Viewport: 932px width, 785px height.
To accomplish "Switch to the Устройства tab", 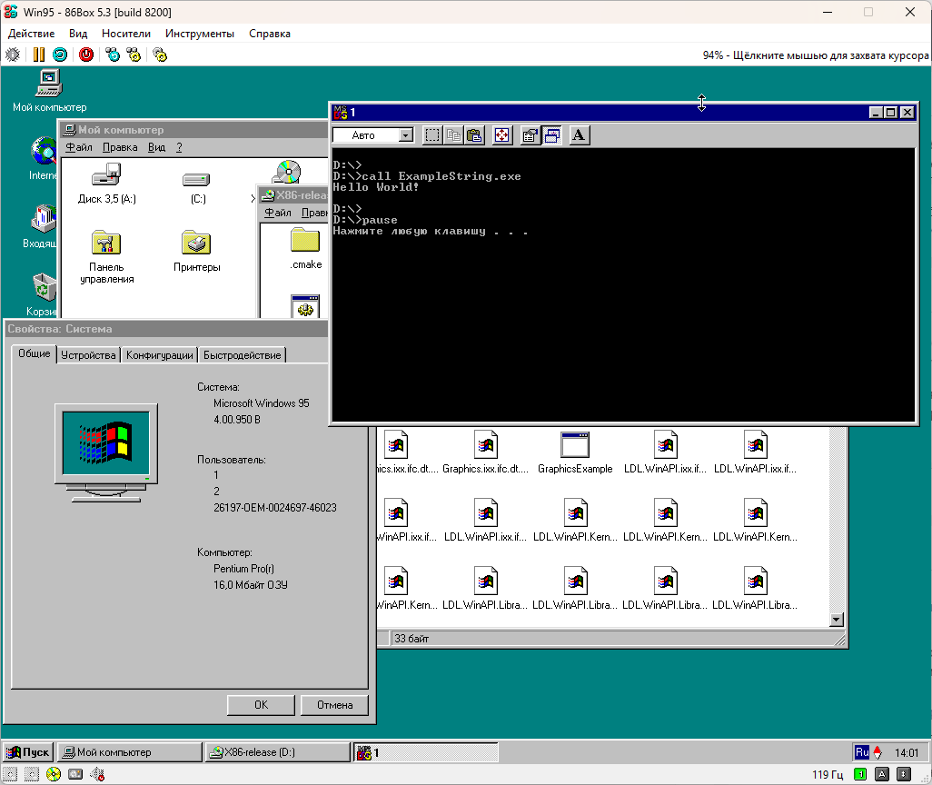I will [x=88, y=355].
